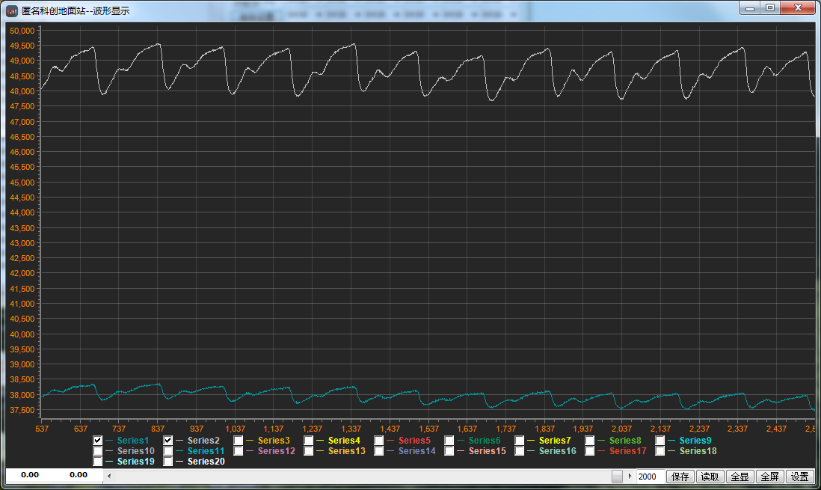Enable the Series4 checkbox

pos(308,440)
